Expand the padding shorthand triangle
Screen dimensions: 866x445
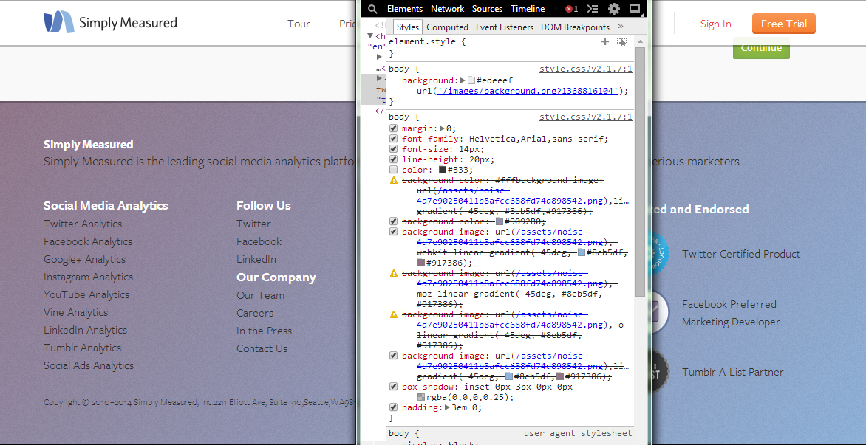pos(447,408)
